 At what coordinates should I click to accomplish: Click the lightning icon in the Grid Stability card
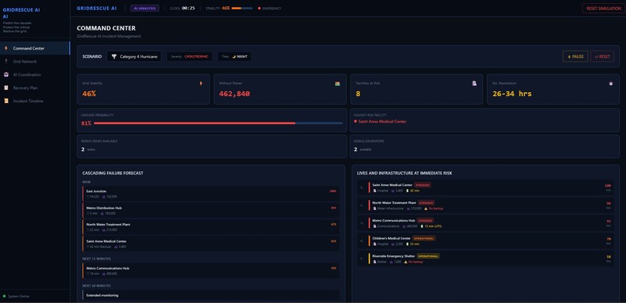(x=201, y=83)
